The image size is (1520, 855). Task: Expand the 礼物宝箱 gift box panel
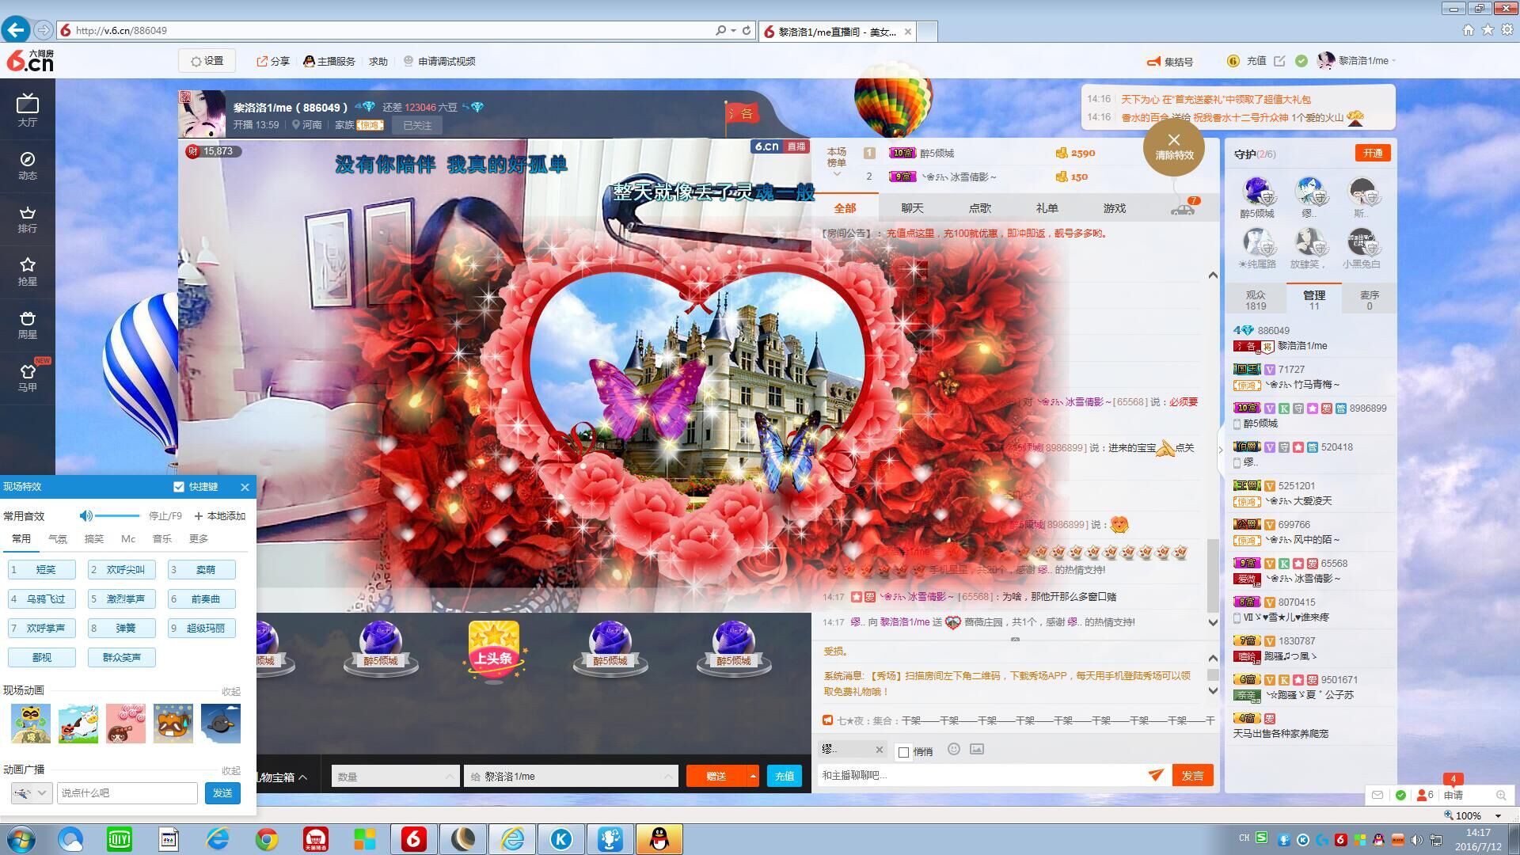tap(282, 777)
